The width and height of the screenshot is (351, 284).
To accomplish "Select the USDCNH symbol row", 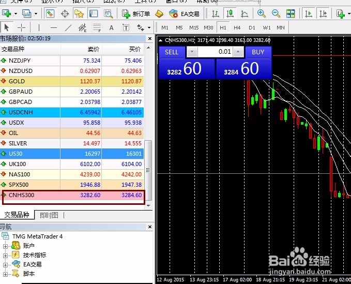I will pyautogui.click(x=72, y=112).
